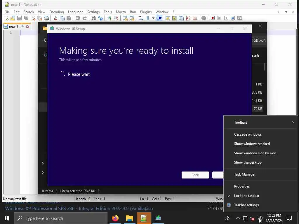Open File Explorer from the taskbar

129,218
